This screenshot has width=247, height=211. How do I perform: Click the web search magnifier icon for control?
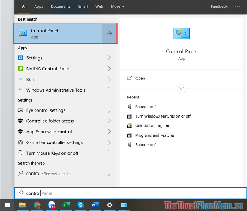[20, 173]
